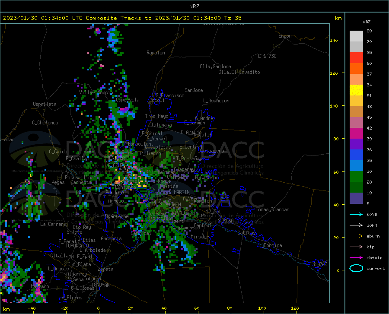This screenshot has height=314, width=389.
Task: Click the purple 39 dBZ color swatch
Action: 356,144
